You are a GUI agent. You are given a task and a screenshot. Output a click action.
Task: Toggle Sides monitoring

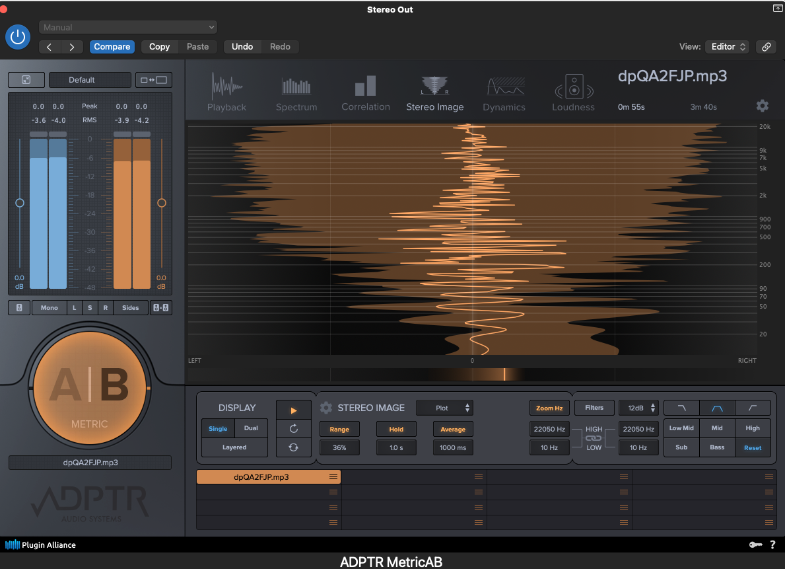point(130,308)
